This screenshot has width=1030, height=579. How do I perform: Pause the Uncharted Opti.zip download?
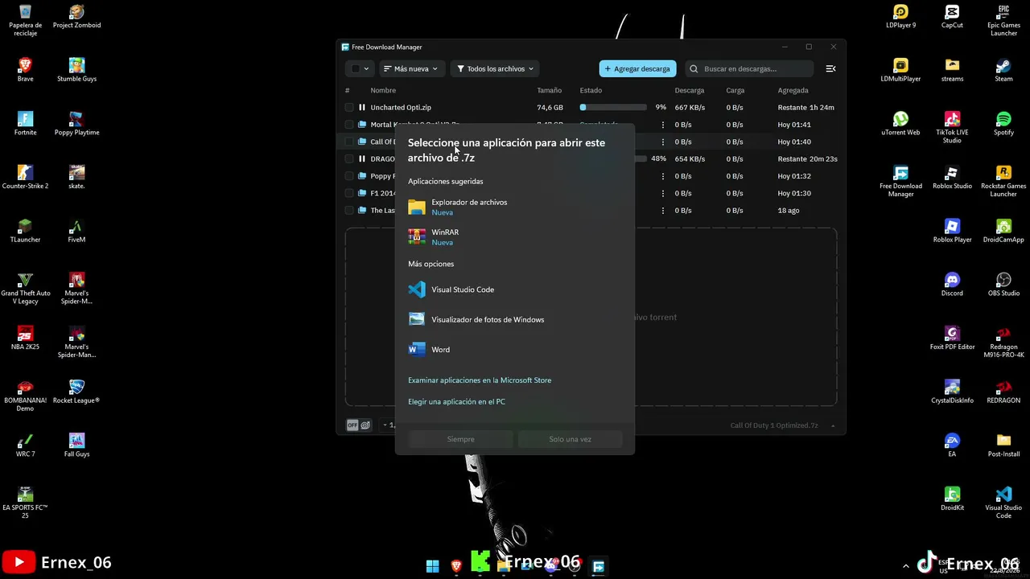362,107
